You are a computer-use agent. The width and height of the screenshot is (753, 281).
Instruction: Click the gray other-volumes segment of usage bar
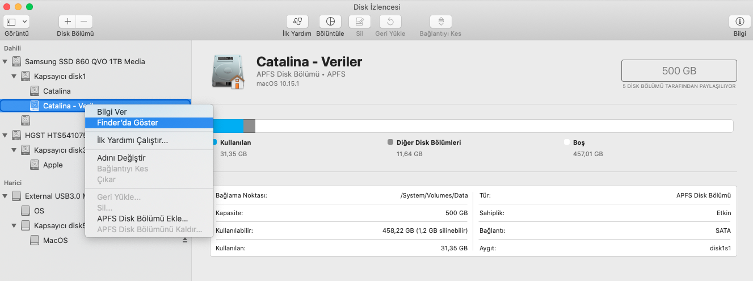coord(249,126)
